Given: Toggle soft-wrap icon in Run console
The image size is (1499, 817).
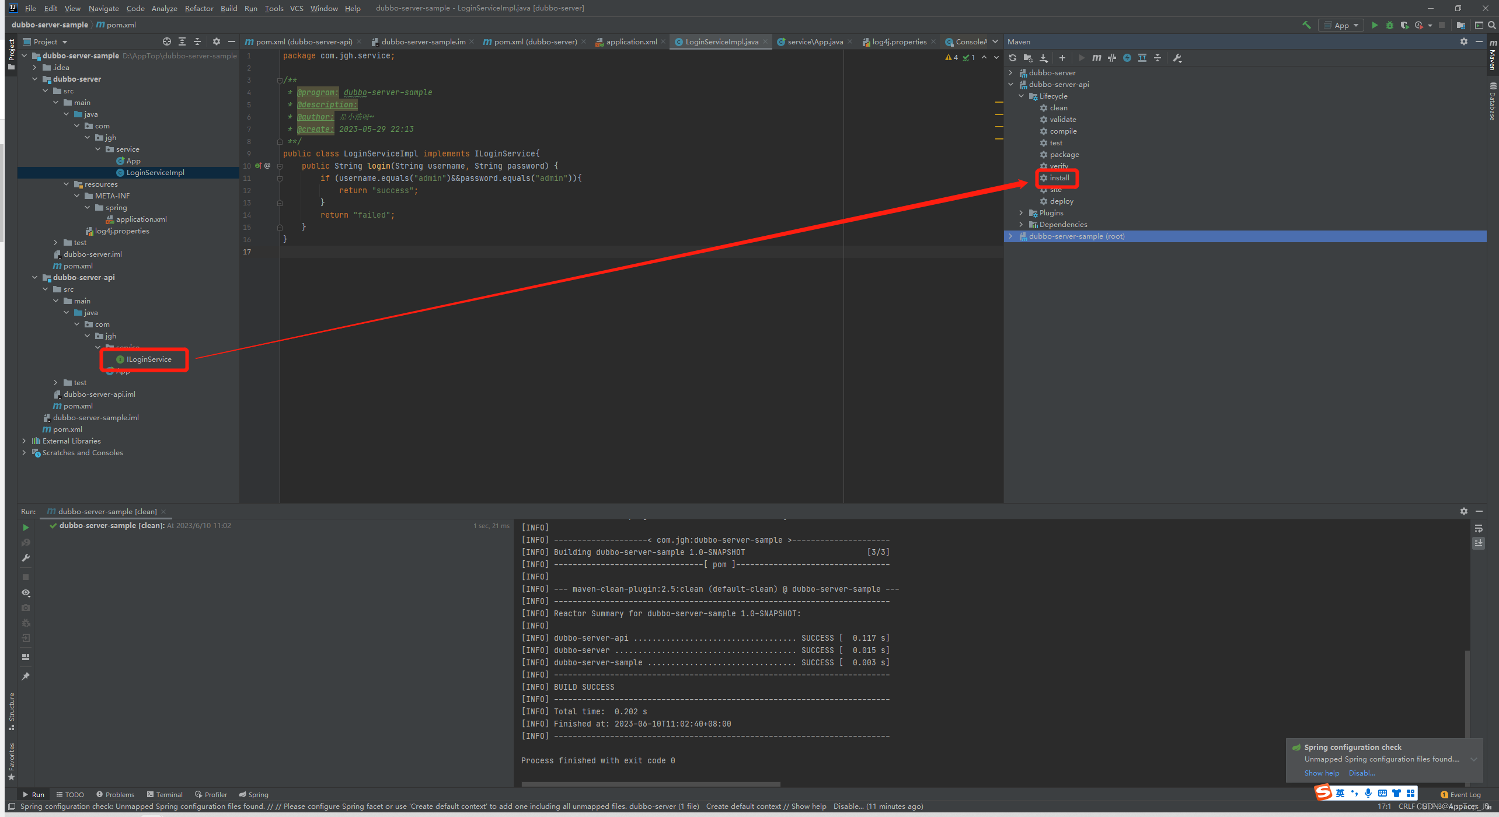Looking at the screenshot, I should click(1479, 529).
